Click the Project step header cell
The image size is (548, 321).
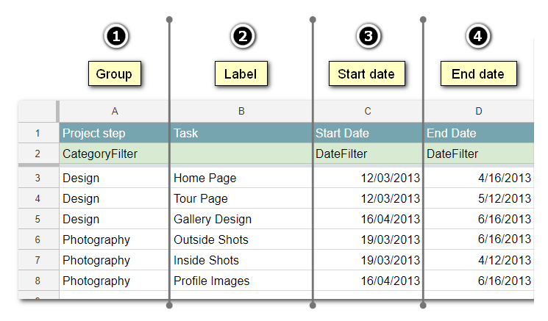(94, 134)
